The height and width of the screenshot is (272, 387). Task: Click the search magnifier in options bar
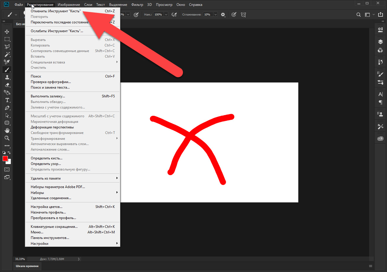[x=358, y=15]
